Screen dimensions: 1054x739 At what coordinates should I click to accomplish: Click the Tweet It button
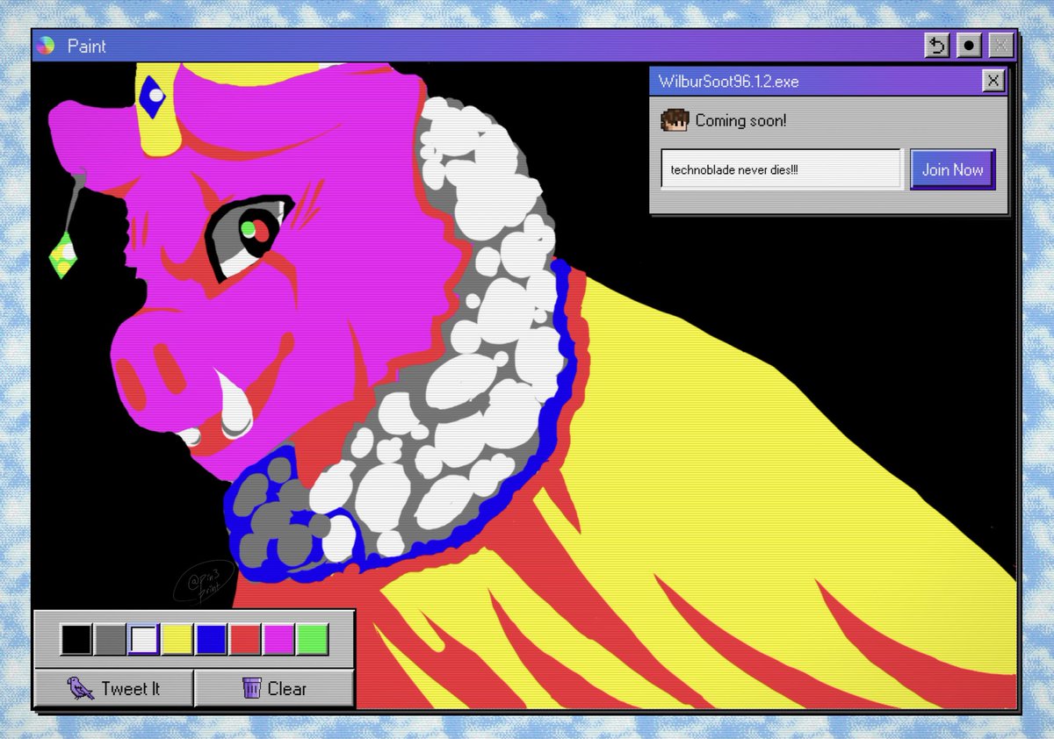[114, 688]
